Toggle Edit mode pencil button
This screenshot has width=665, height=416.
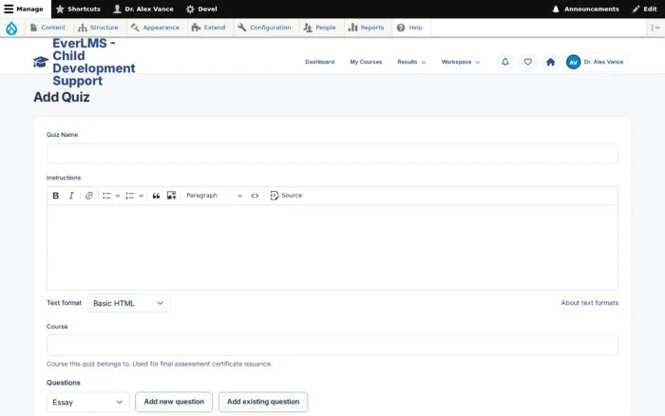pos(644,9)
